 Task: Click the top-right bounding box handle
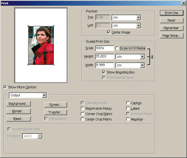pyautogui.click(x=54, y=26)
